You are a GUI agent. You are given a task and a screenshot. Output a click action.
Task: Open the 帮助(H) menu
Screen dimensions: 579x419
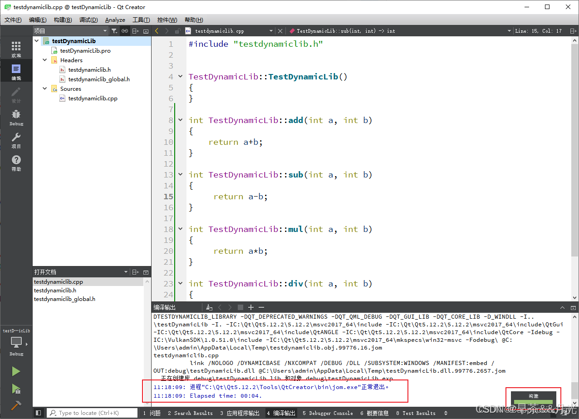[x=194, y=20]
